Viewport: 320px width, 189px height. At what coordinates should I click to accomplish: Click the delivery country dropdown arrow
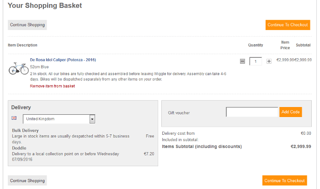pos(92,119)
